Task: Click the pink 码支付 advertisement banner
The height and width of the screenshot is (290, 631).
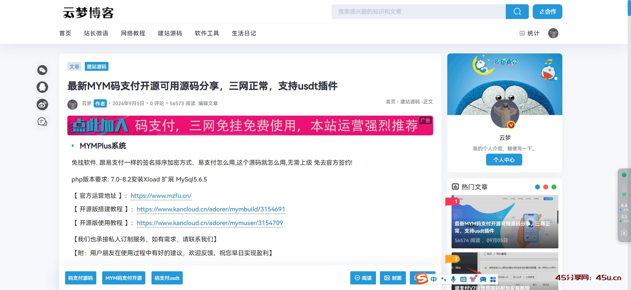Action: tap(250, 126)
